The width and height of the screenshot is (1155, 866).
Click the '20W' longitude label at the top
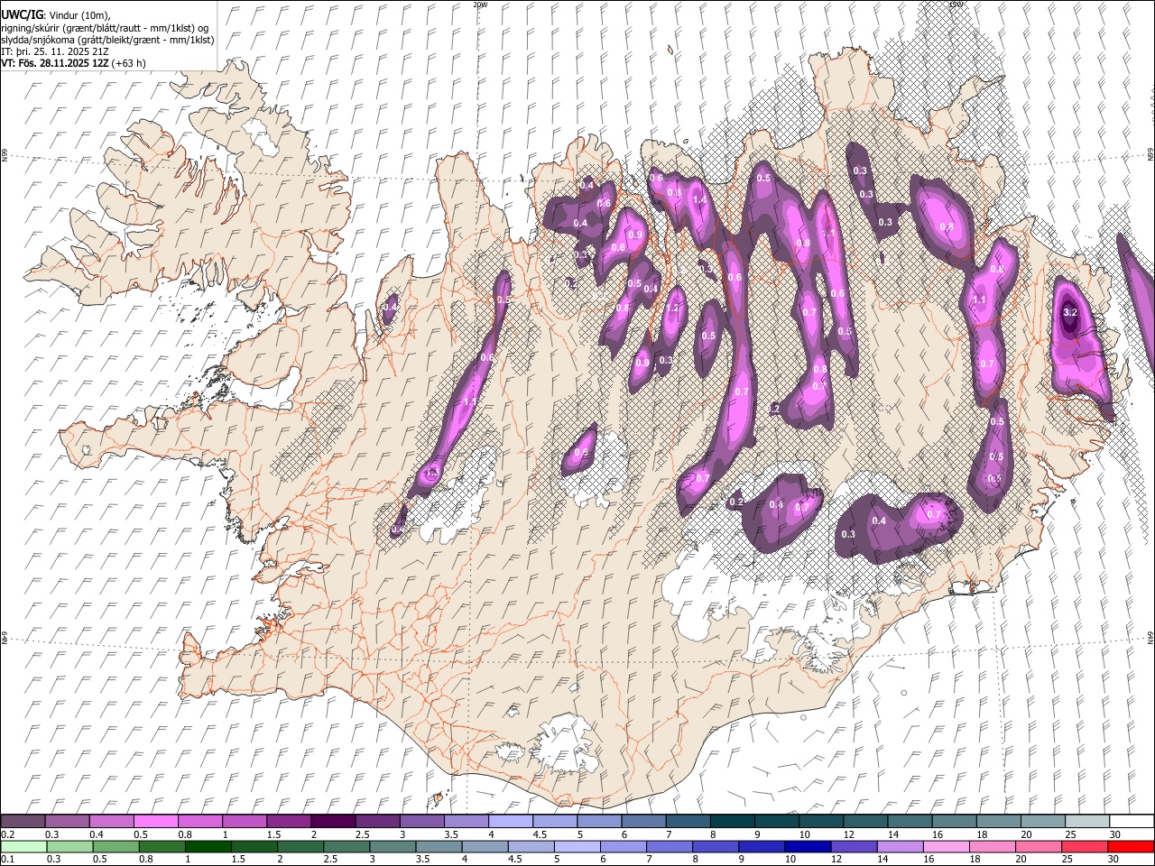point(480,5)
